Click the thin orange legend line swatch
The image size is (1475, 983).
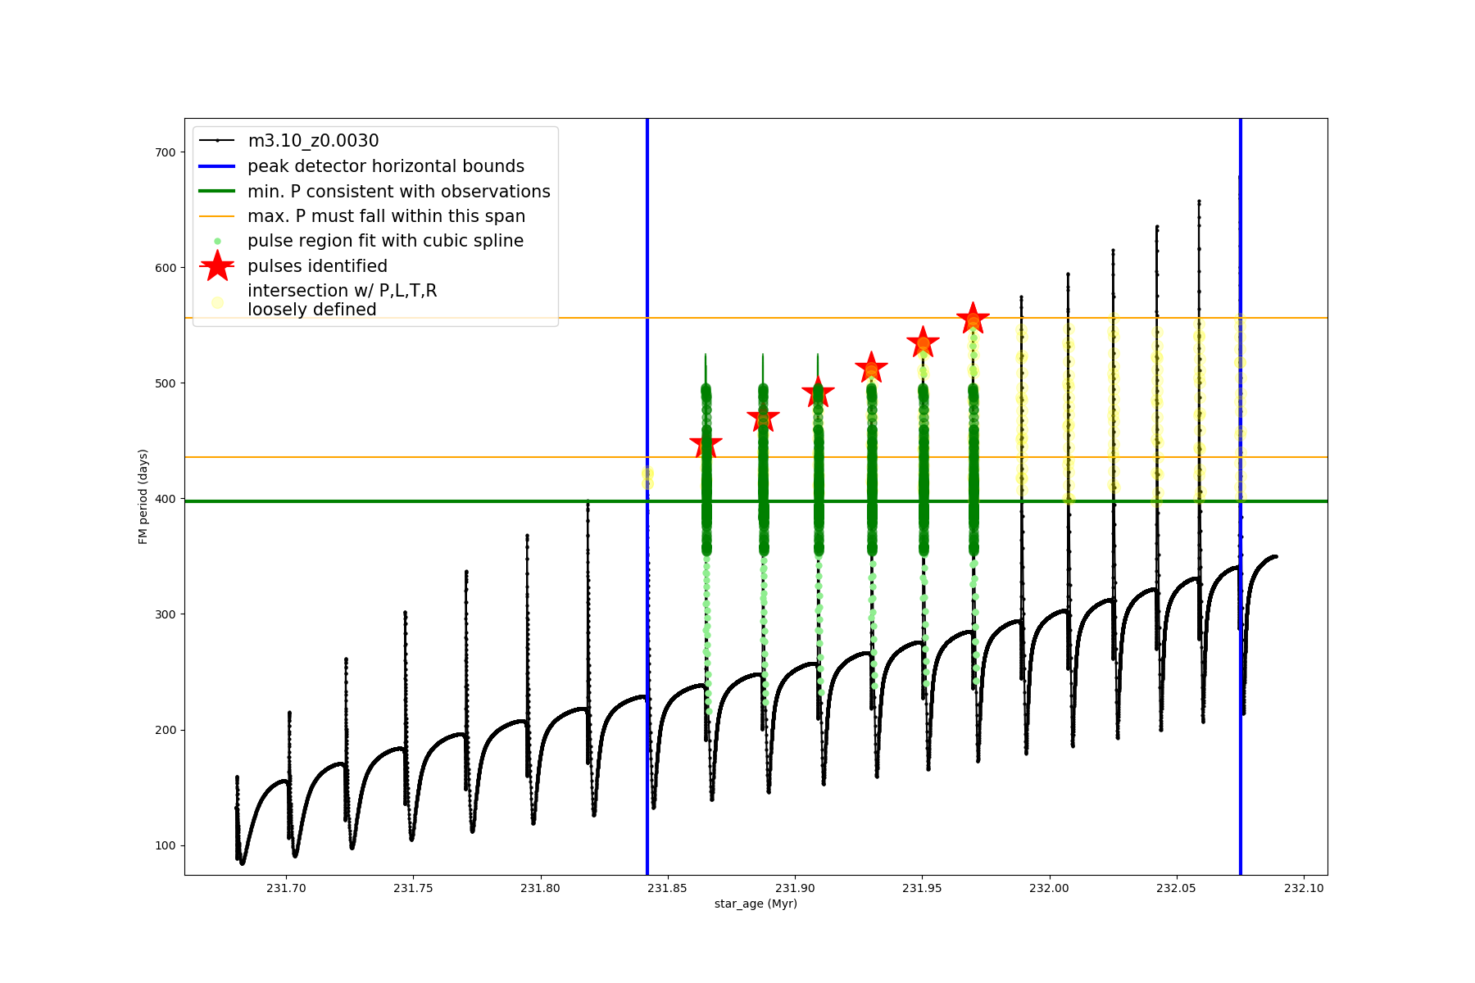[217, 216]
